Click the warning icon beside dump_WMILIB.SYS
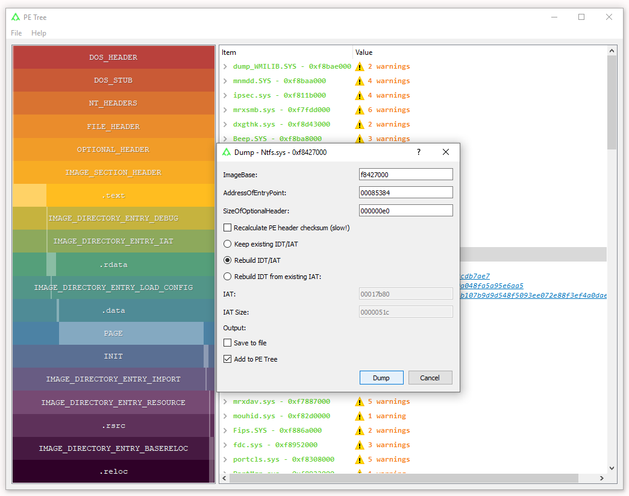629x496 pixels. pos(360,67)
